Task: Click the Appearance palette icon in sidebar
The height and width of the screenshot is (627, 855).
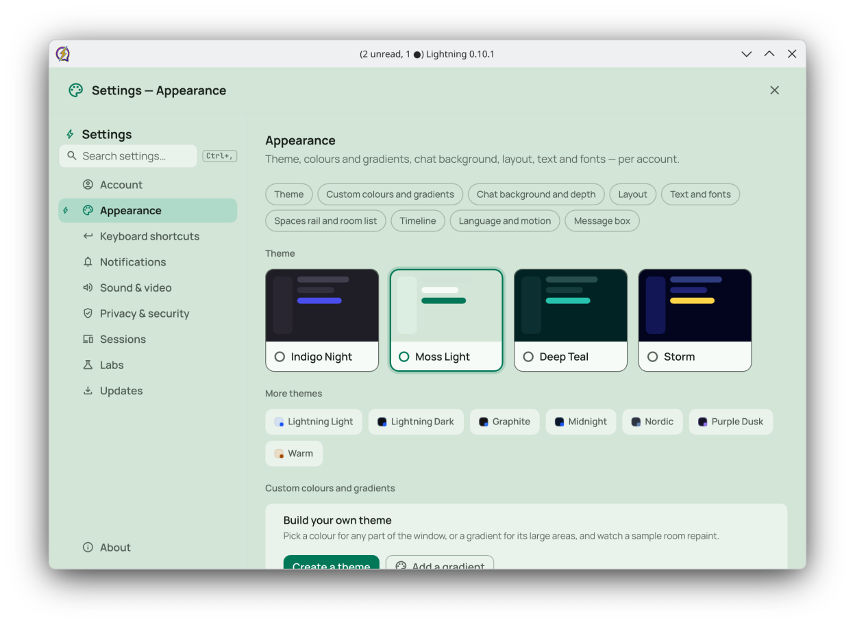Action: coord(88,211)
